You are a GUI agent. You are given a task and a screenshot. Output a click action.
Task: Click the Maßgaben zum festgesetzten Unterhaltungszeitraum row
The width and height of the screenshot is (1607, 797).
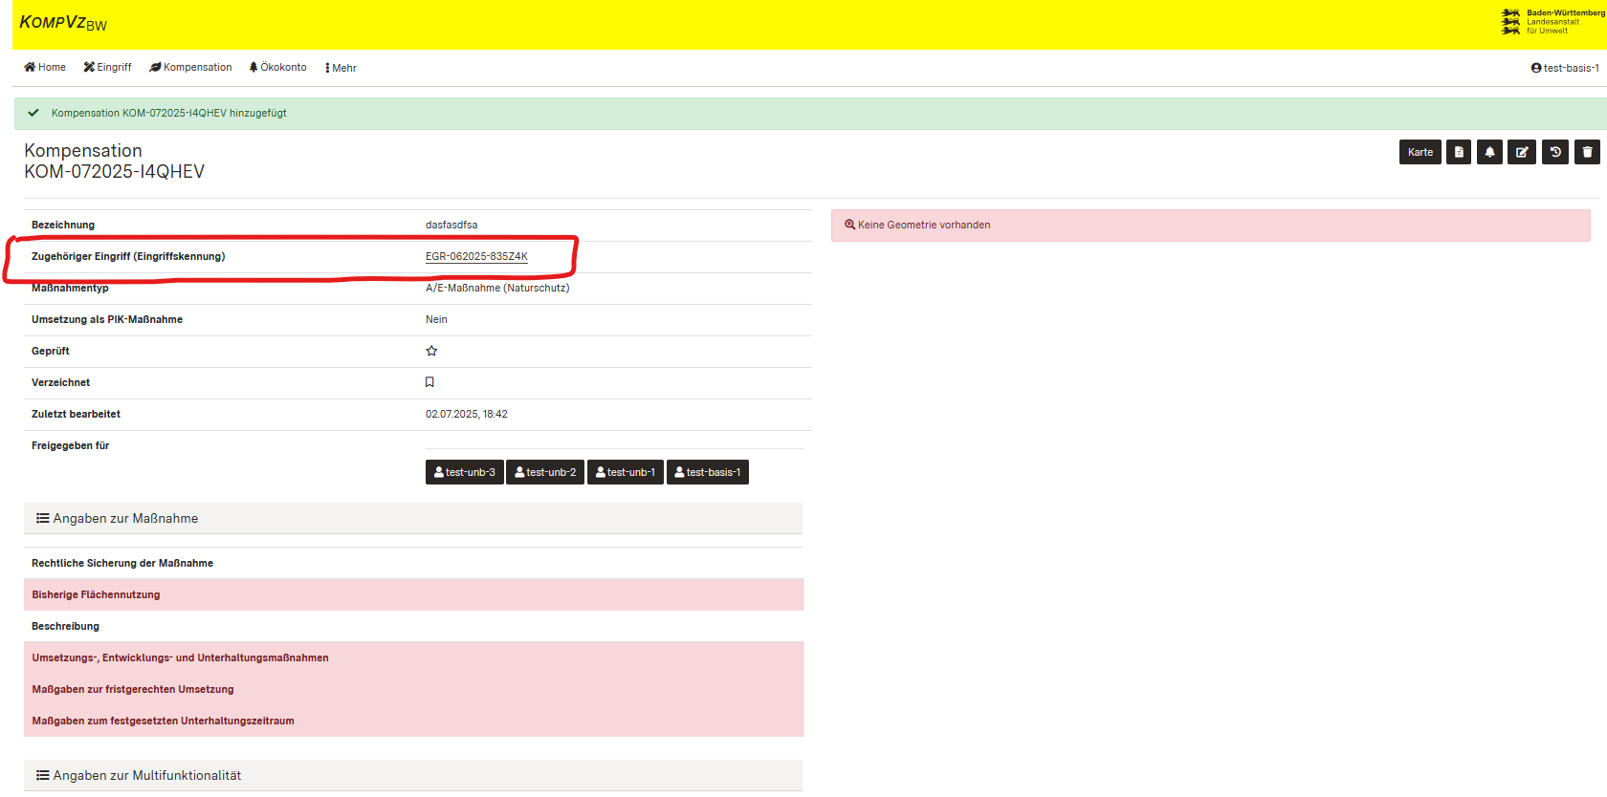[413, 721]
